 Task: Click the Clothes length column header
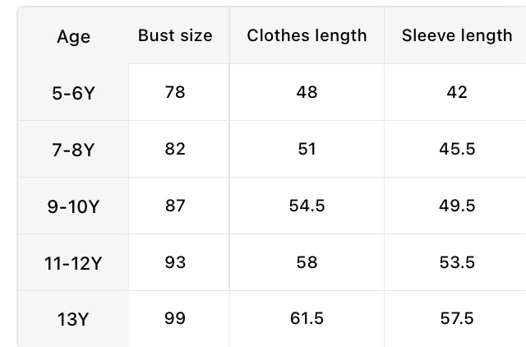click(x=307, y=35)
